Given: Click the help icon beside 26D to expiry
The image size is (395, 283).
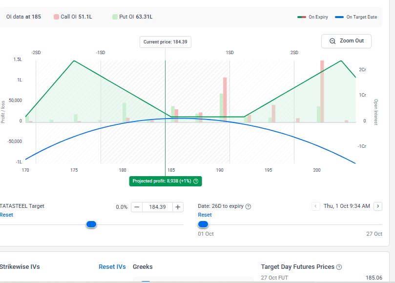Looking at the screenshot, I should 248,206.
